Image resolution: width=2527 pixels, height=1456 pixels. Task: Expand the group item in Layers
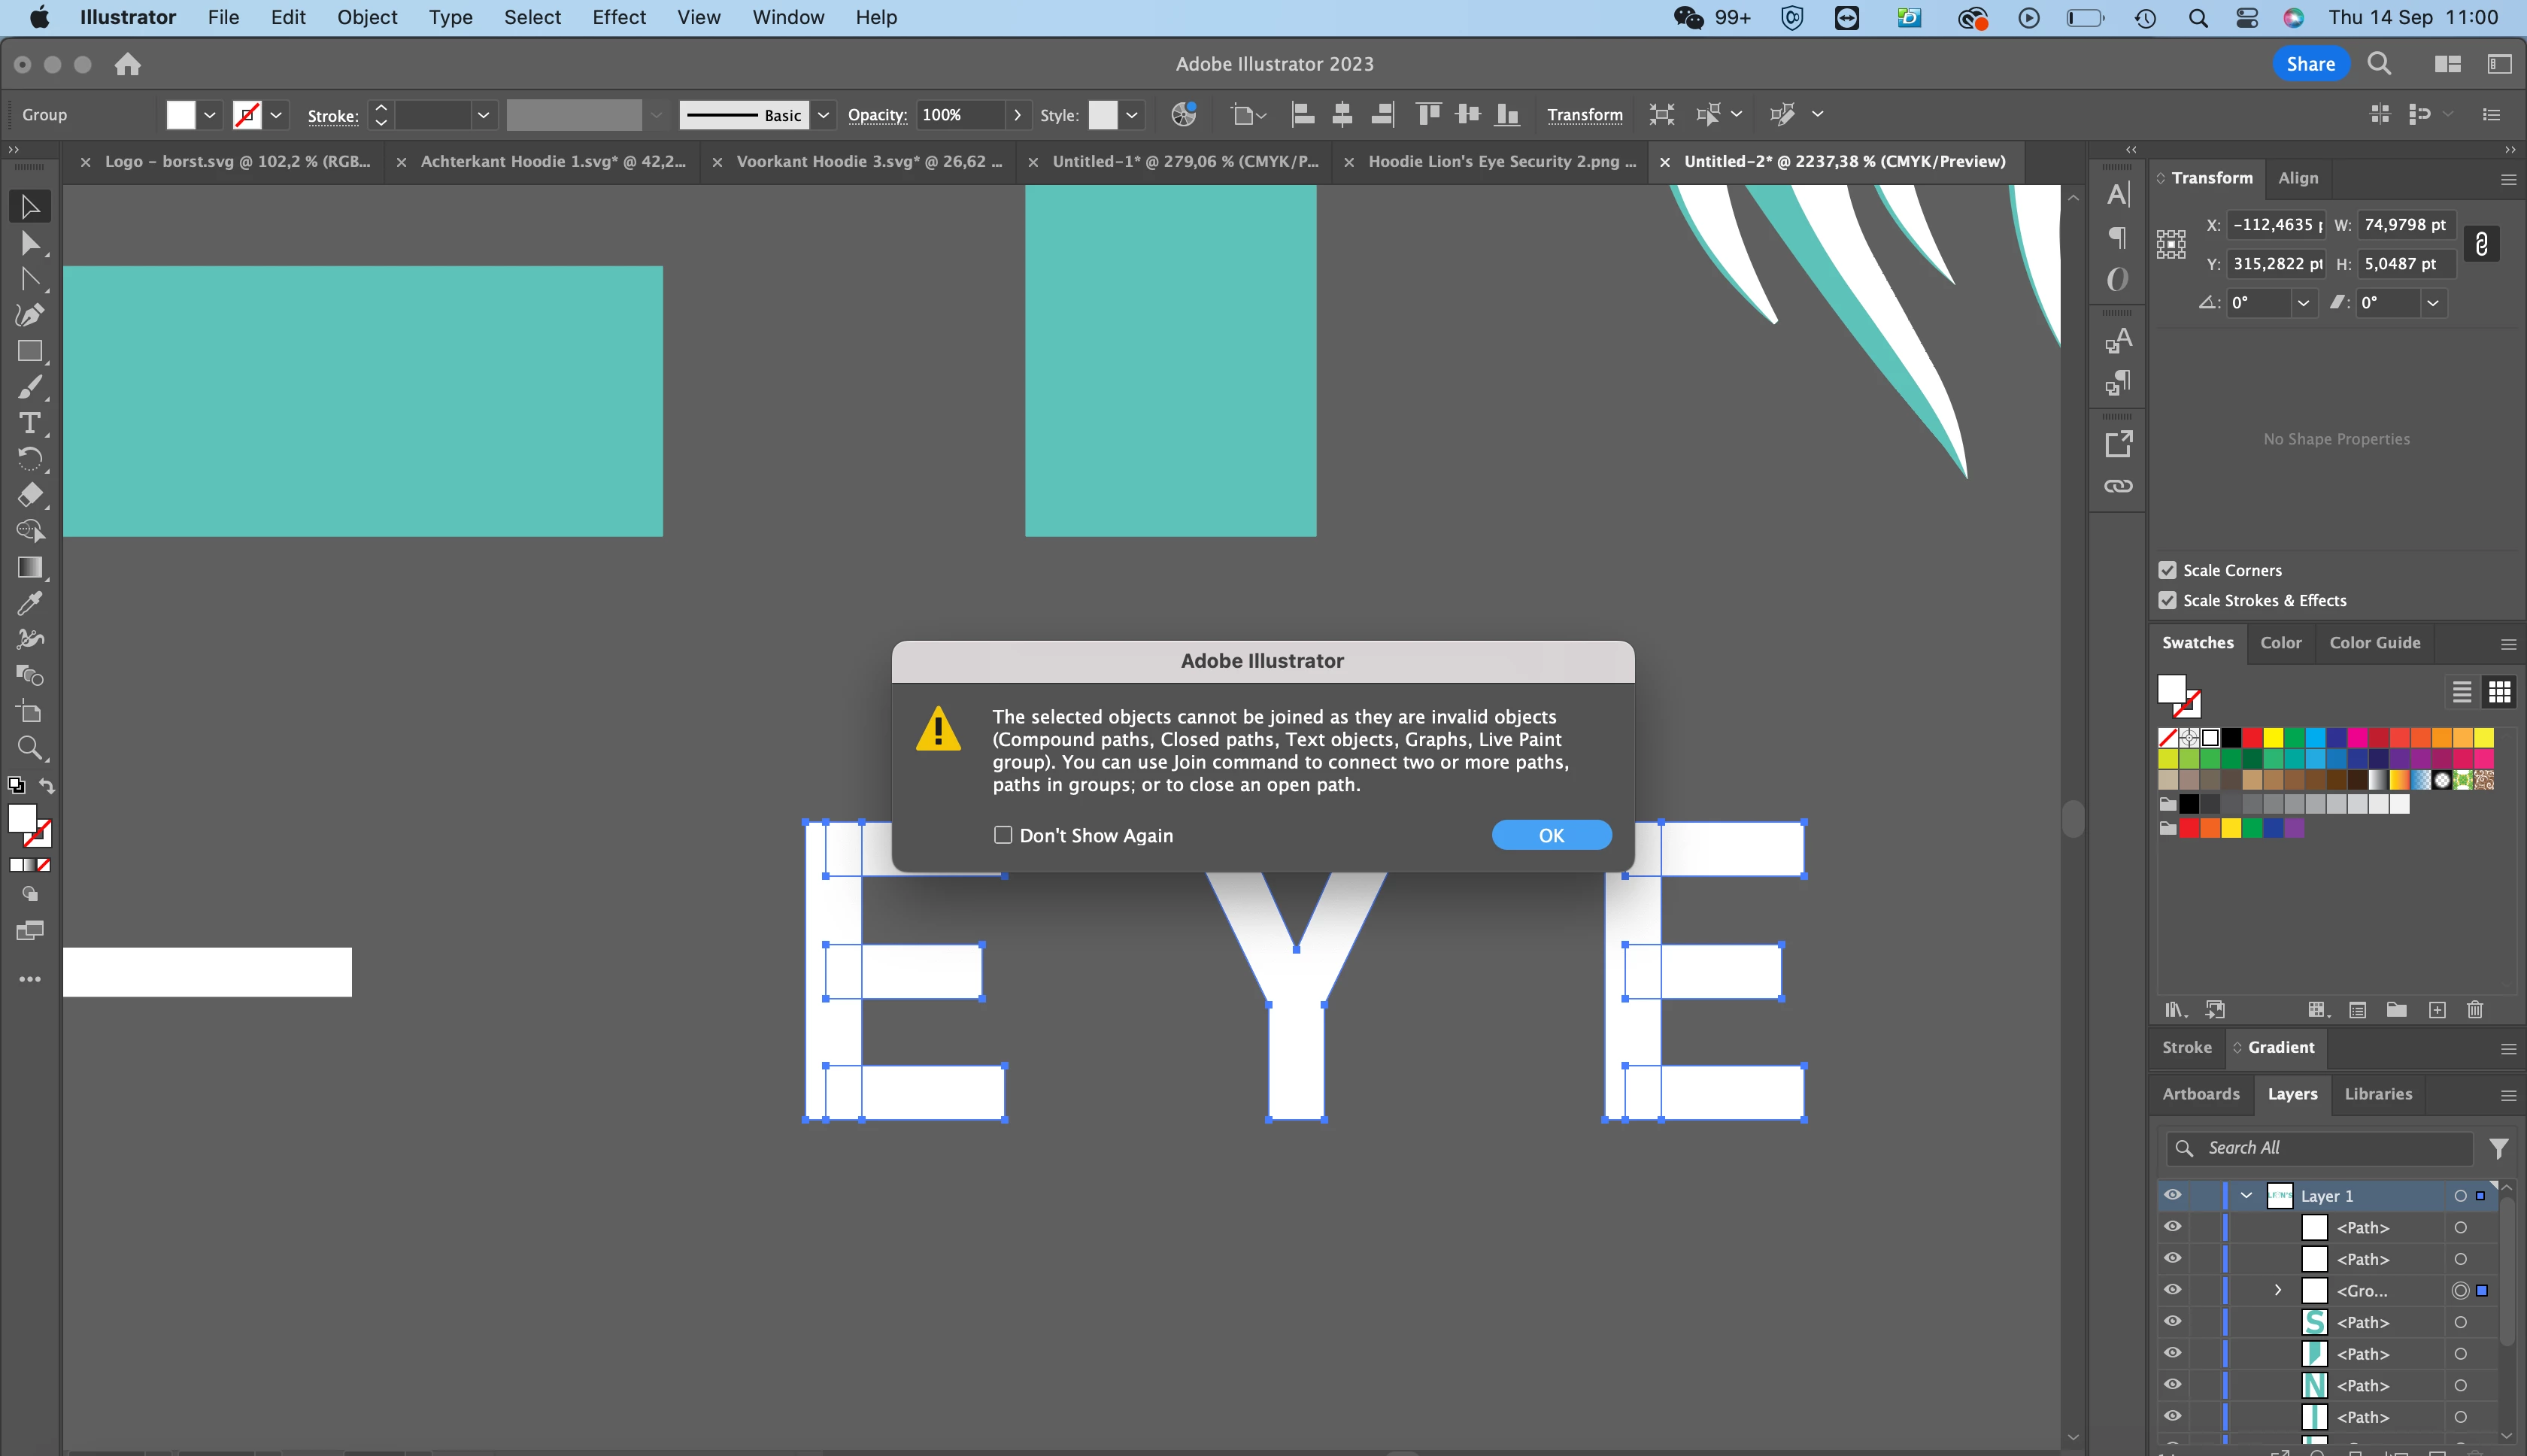(x=2278, y=1290)
